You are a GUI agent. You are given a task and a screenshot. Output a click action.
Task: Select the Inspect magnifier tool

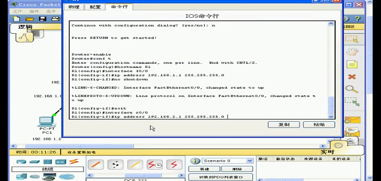pos(352,89)
